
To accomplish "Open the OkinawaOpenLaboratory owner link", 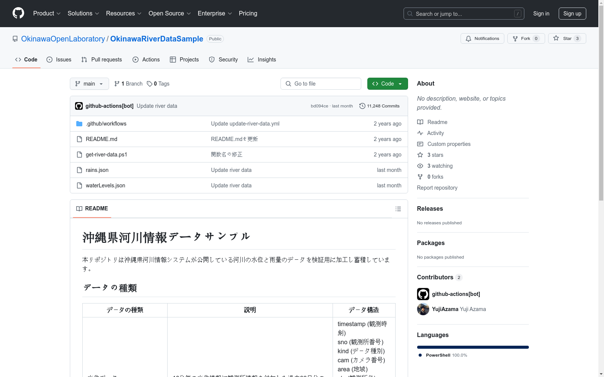I will (x=63, y=39).
